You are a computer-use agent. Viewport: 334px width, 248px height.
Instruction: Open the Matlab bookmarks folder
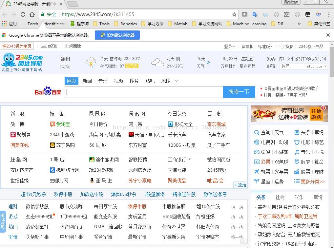(x=177, y=24)
